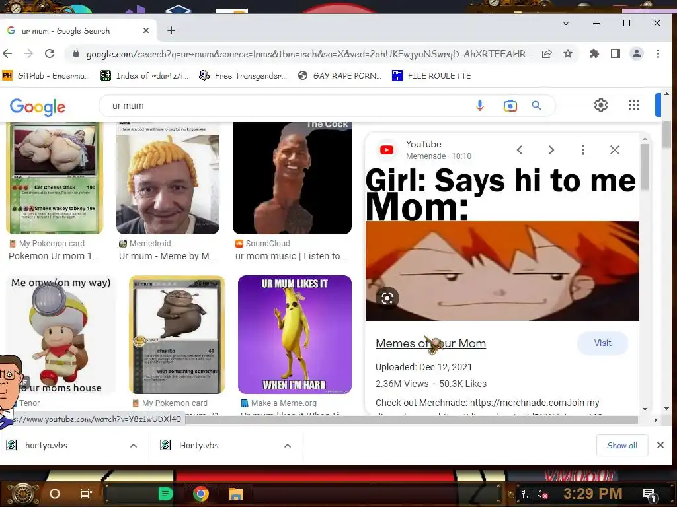Submit search with the magnifier icon

click(536, 106)
